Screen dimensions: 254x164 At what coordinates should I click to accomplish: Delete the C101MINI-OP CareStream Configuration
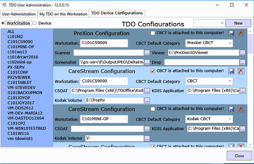pyautogui.click(x=241, y=109)
